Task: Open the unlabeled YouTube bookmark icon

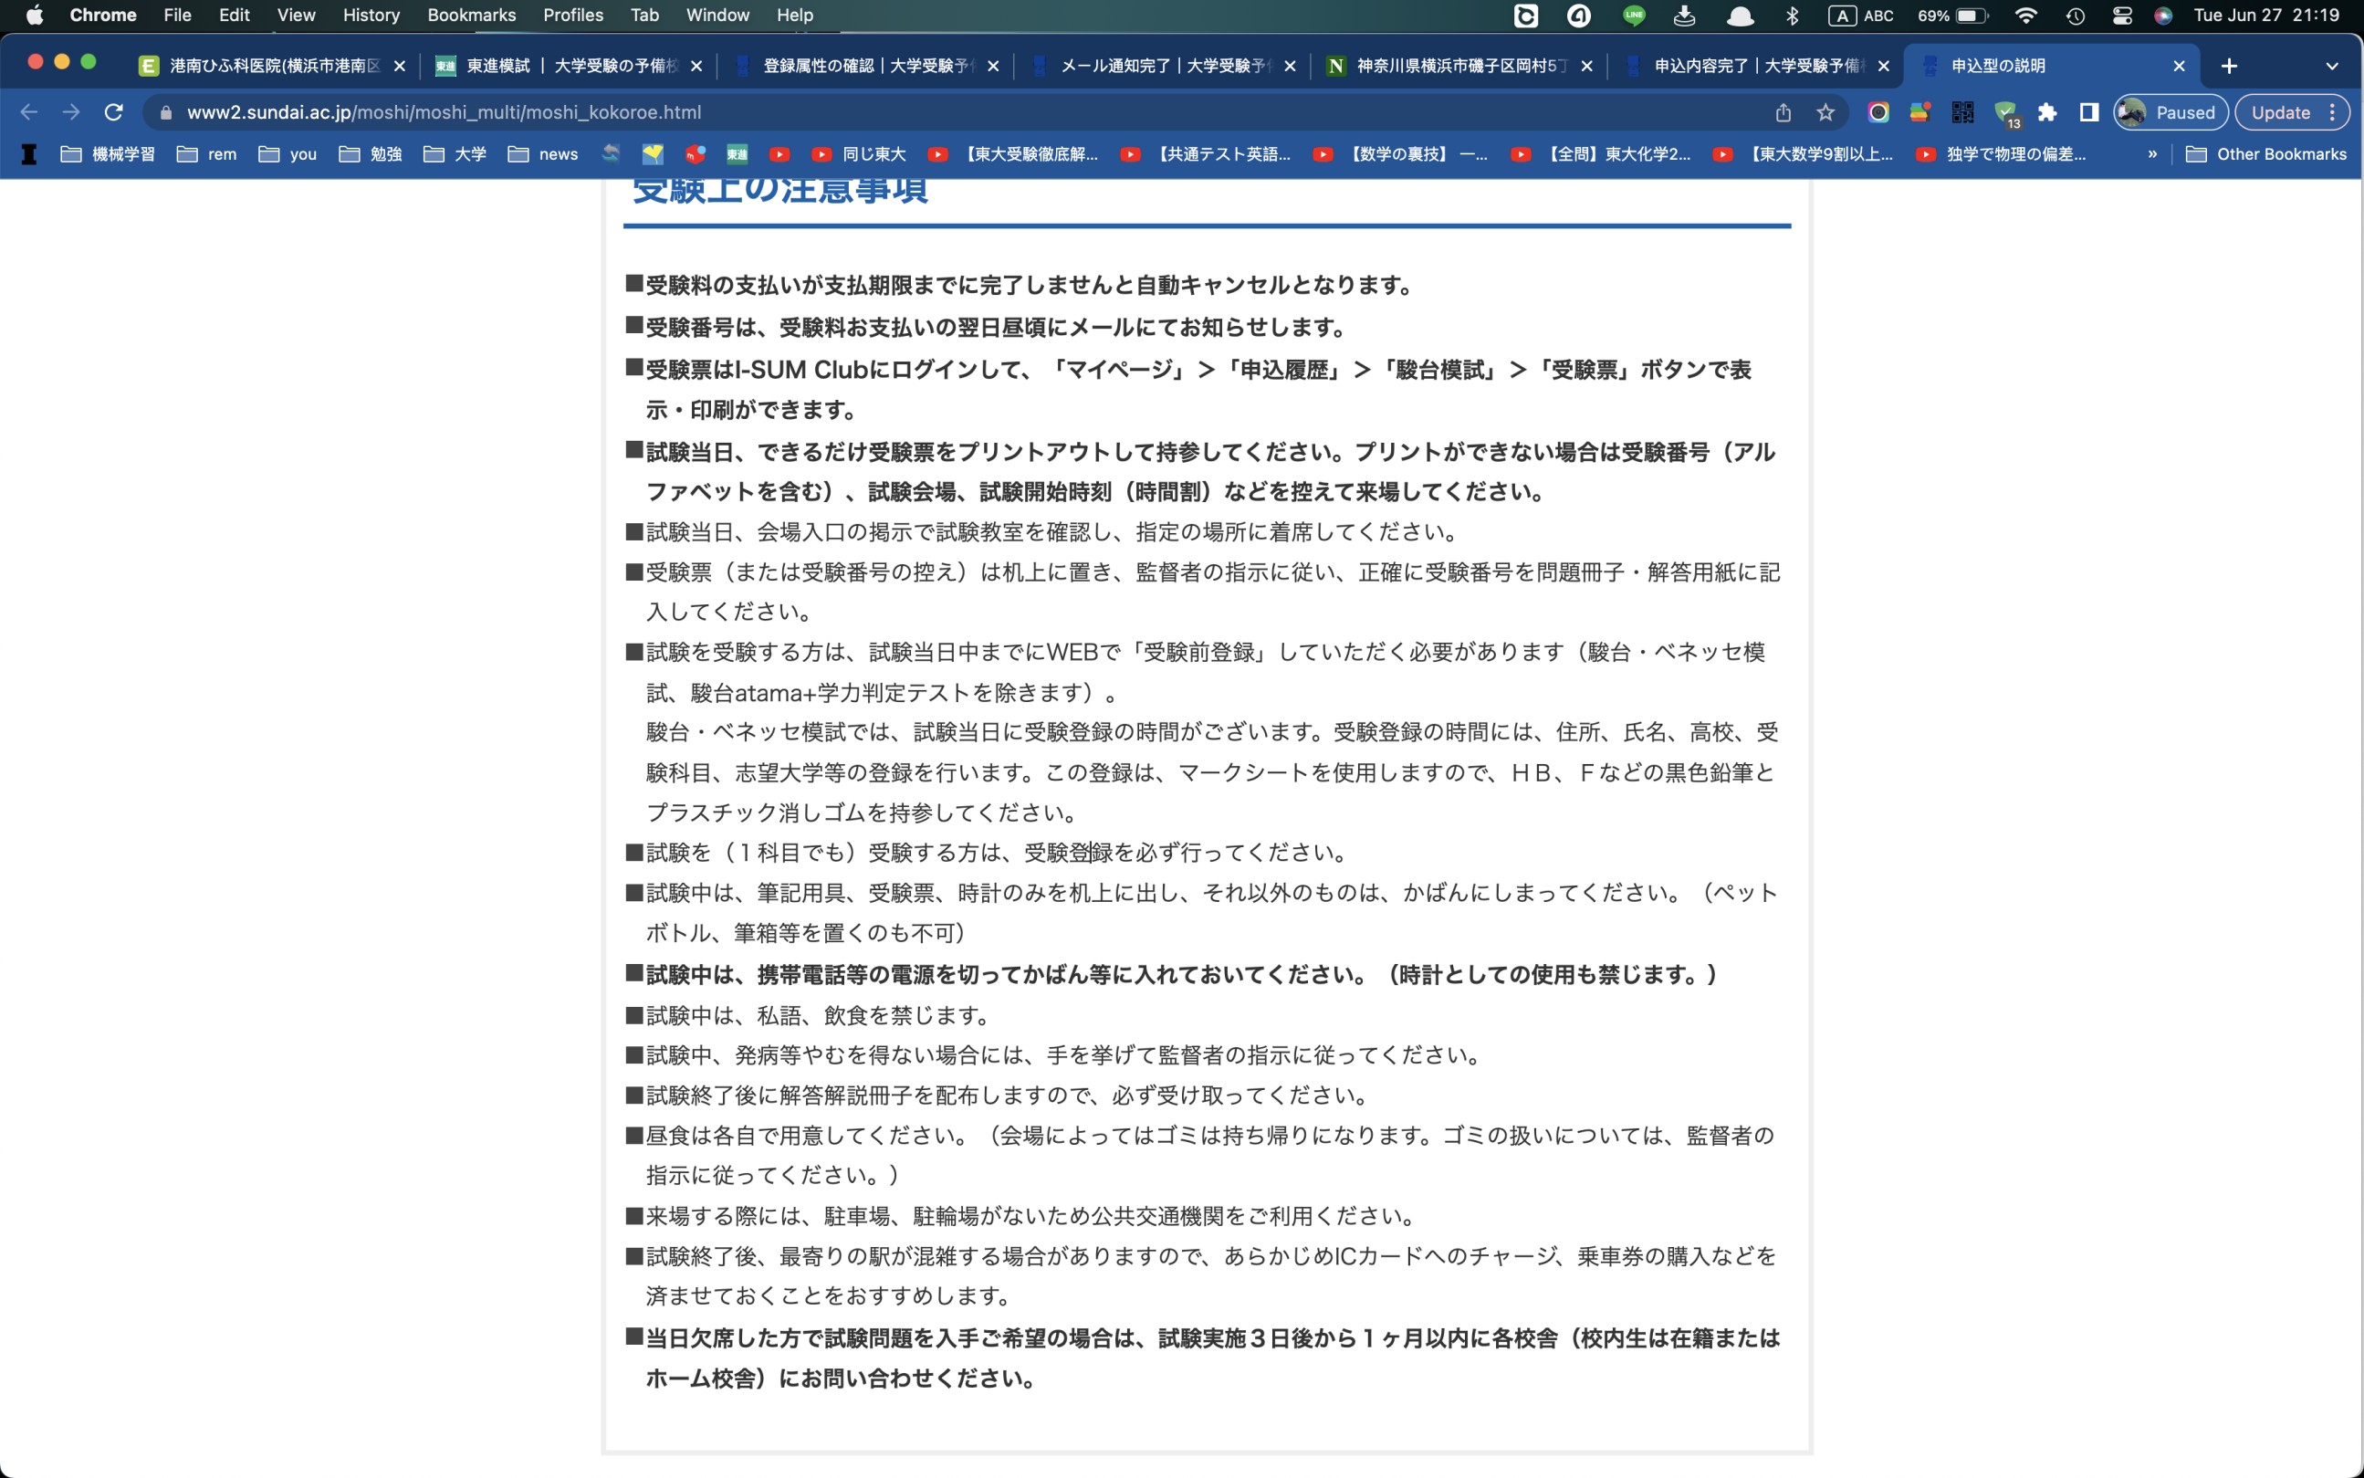Action: [x=779, y=154]
